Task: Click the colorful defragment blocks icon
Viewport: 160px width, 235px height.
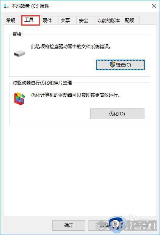Action: pyautogui.click(x=19, y=99)
